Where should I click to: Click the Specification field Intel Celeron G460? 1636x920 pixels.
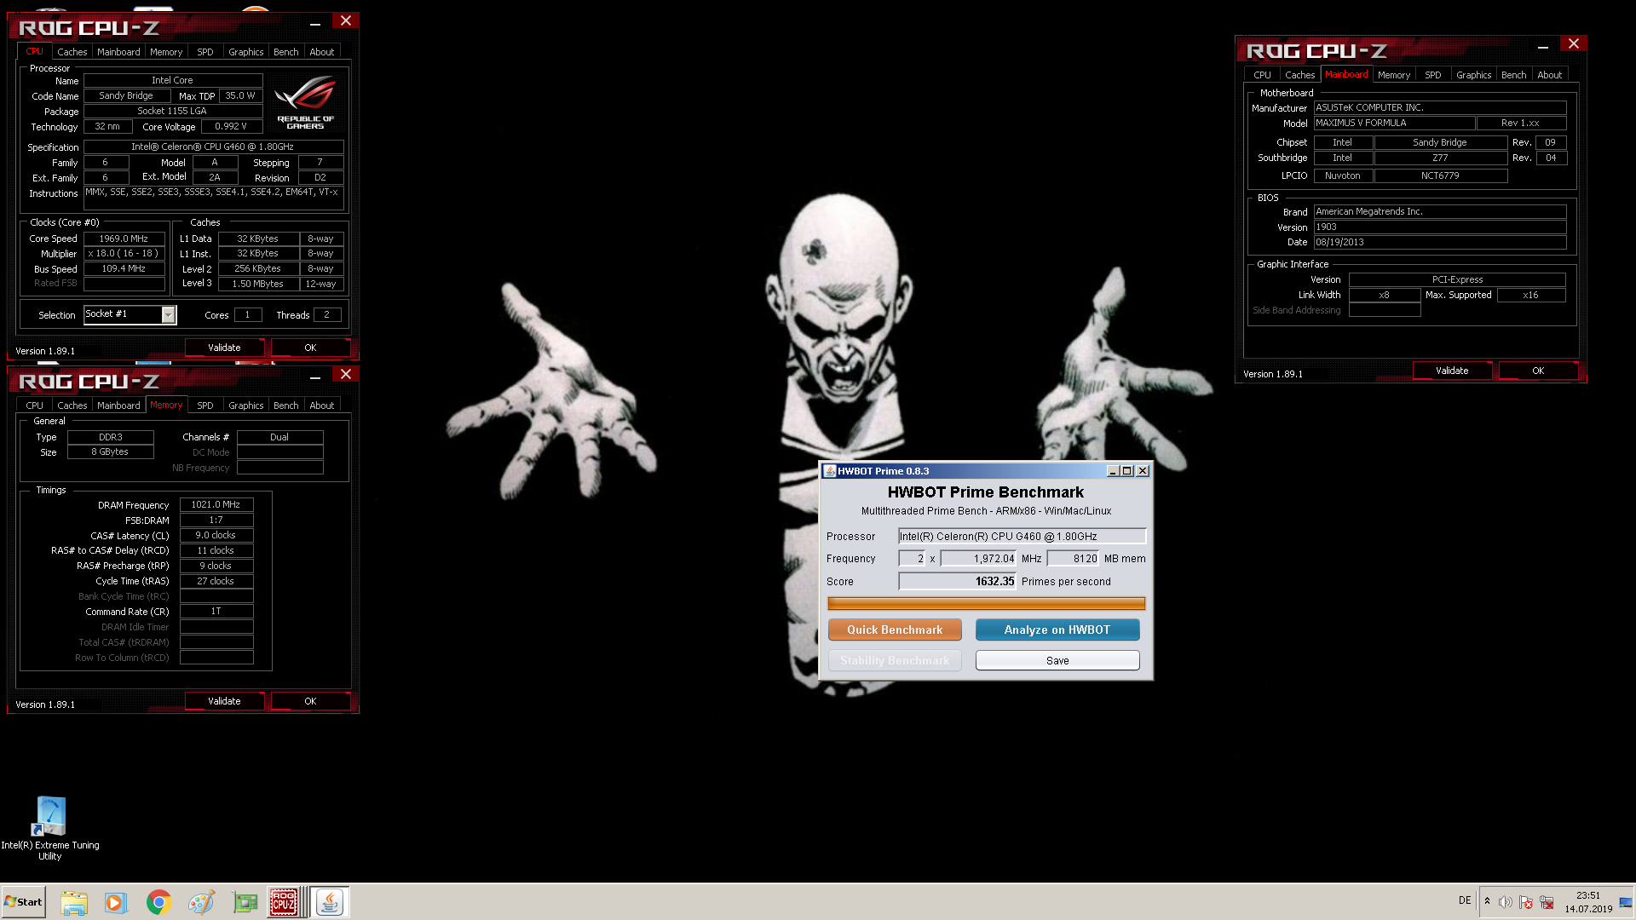coord(214,147)
